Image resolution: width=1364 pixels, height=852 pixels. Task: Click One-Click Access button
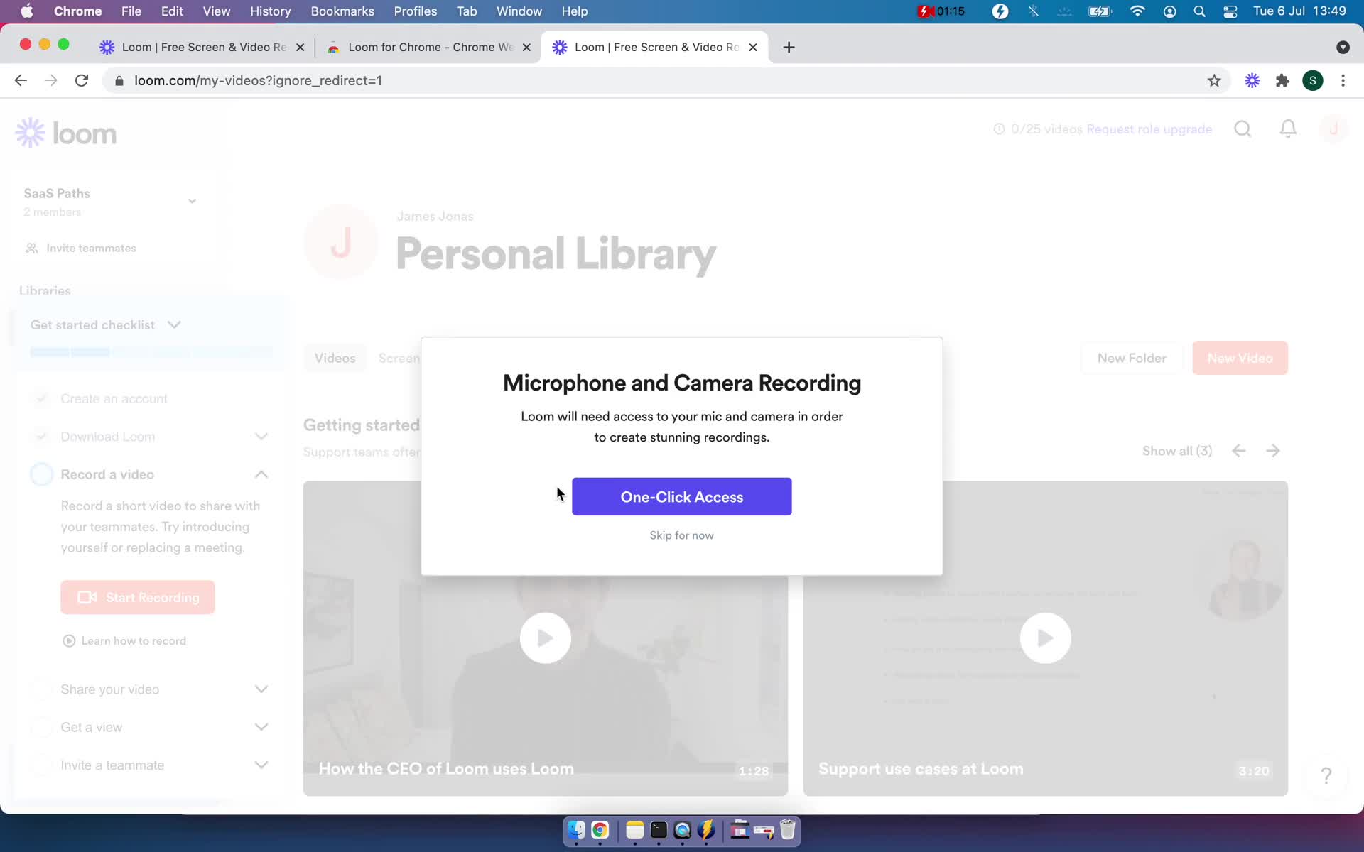(x=681, y=497)
